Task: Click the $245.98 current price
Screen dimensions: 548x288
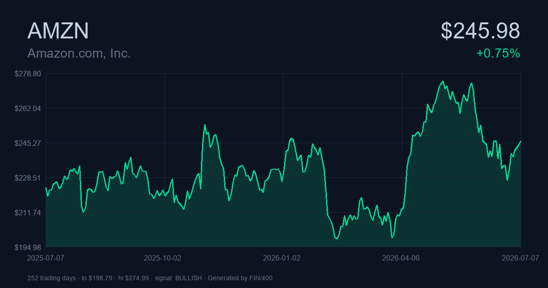Action: coord(480,31)
